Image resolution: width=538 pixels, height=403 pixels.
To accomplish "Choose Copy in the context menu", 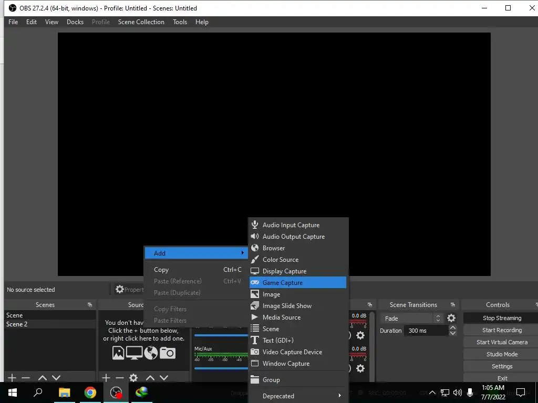I will pos(195,270).
